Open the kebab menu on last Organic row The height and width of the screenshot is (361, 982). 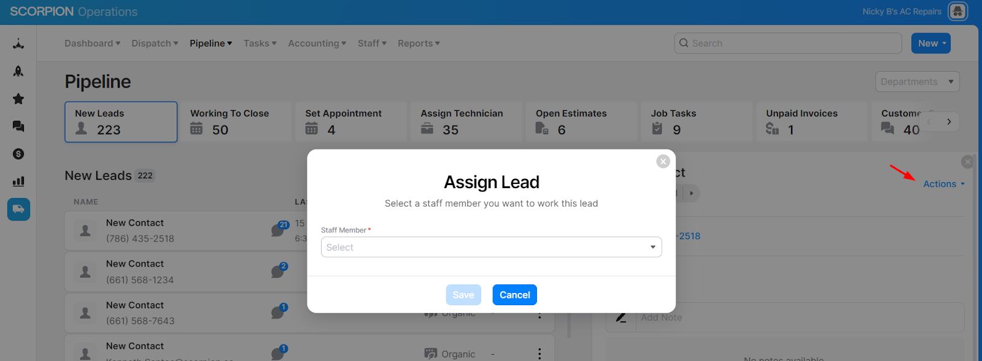tap(539, 354)
